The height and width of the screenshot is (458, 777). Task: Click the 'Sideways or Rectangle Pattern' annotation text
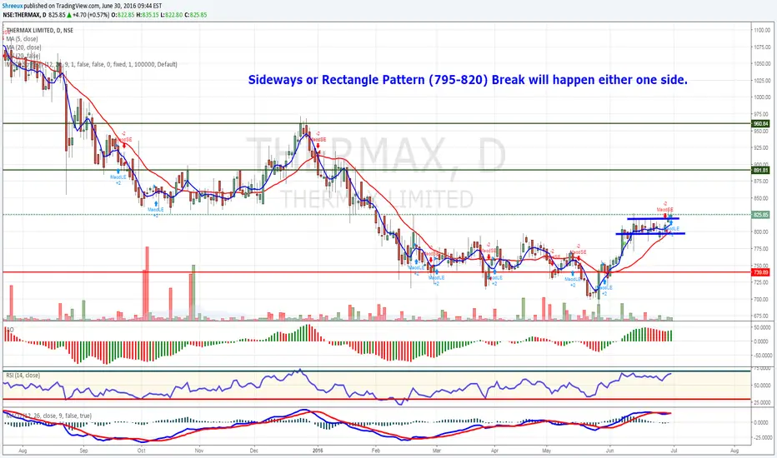468,80
